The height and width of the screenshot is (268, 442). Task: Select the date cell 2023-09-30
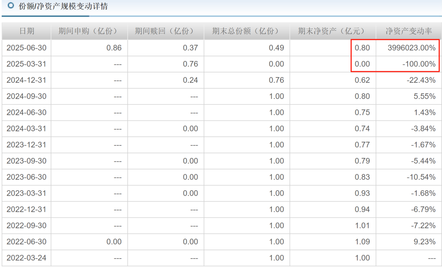pyautogui.click(x=27, y=161)
